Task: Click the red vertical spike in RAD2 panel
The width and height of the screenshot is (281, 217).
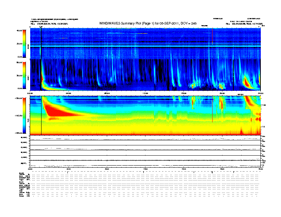Action: 213,37
